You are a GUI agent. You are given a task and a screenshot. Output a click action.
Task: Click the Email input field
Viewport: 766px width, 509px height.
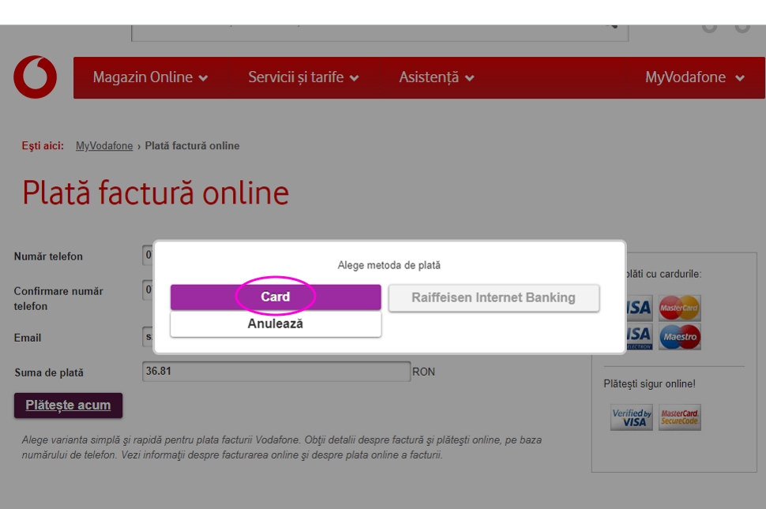tap(148, 337)
